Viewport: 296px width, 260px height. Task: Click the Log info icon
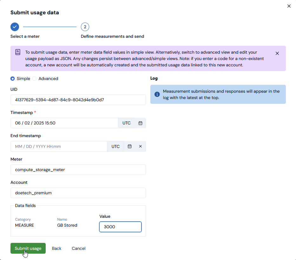[x=157, y=94]
